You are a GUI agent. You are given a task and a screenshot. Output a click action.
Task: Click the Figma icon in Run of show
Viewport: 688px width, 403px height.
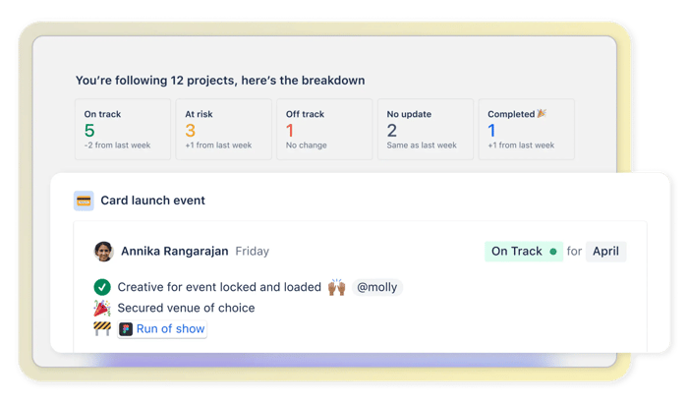click(126, 329)
